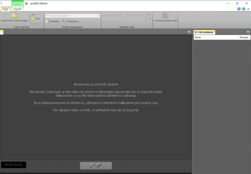This screenshot has height=174, width=251.
Task: Open the quick access arrow in the title bar
Action: click(1, 3)
